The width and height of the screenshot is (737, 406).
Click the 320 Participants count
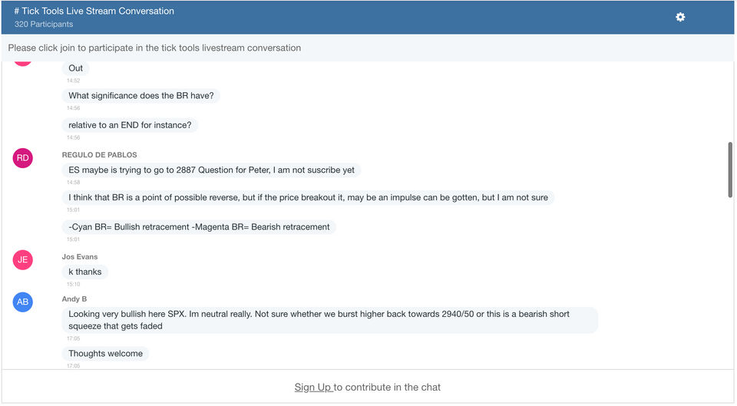pos(44,25)
